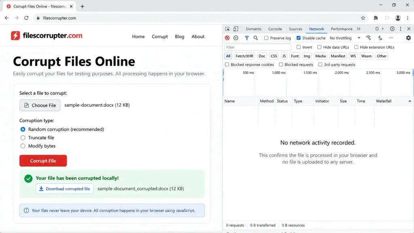Screen dimensions: 414x233
Task: Sort by the Status column header
Action: point(282,101)
